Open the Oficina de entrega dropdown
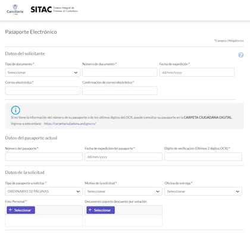This screenshot has height=233, width=250. [203, 191]
